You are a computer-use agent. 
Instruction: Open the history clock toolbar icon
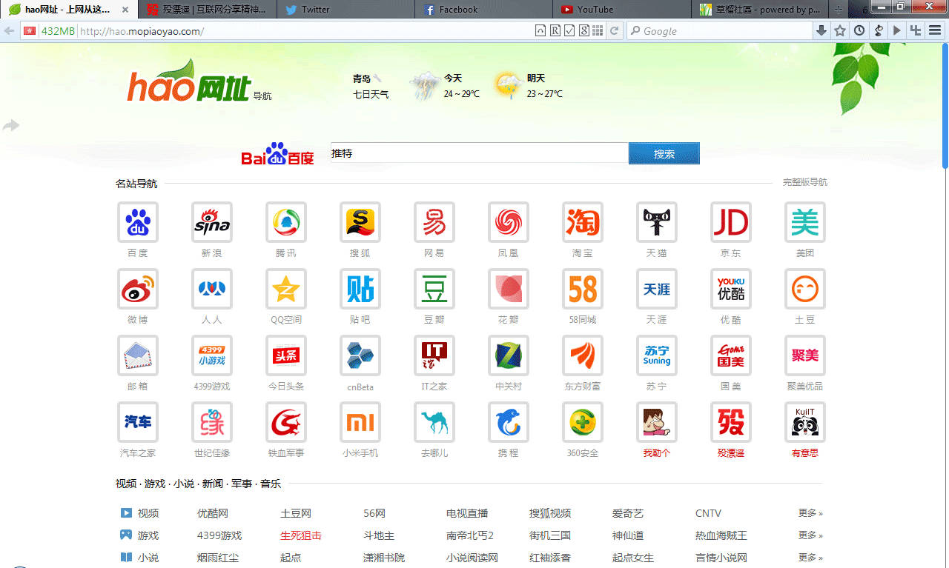click(859, 30)
